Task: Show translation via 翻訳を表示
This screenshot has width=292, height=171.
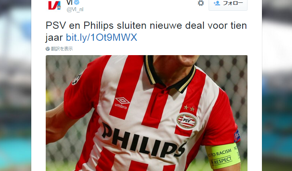Action: click(x=62, y=49)
